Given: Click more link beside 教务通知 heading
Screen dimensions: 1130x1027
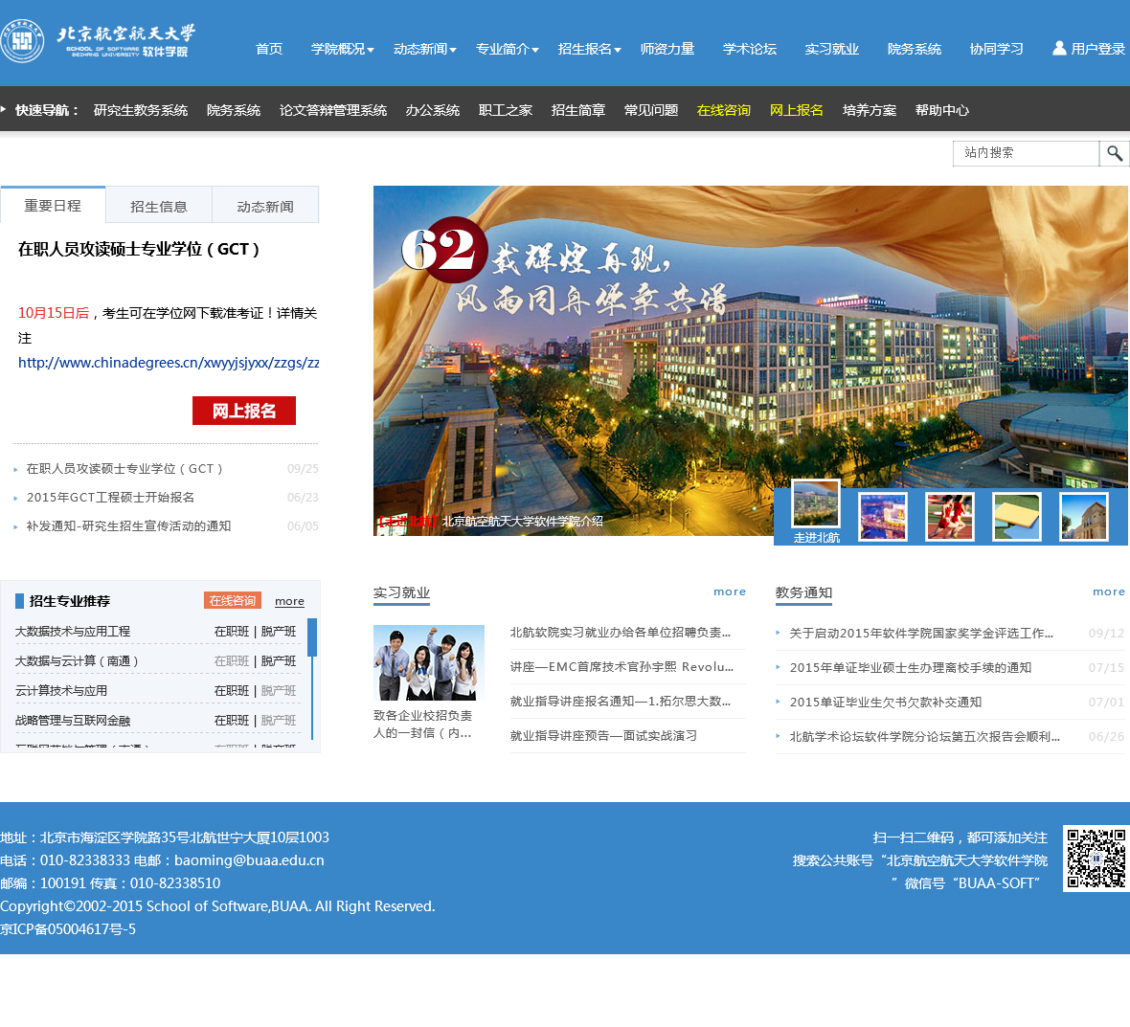Looking at the screenshot, I should pos(1108,592).
